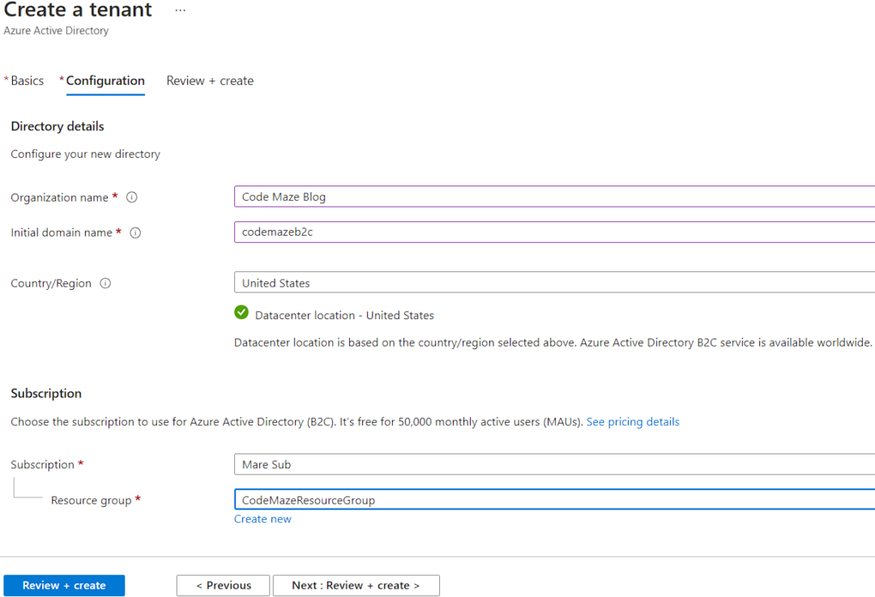The image size is (875, 597).
Task: Click the Next : Review + create button
Action: point(356,586)
